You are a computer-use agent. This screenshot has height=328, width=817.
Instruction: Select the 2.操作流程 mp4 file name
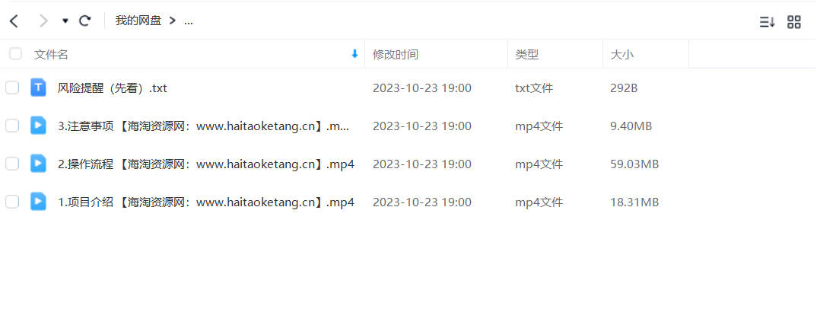coord(206,164)
